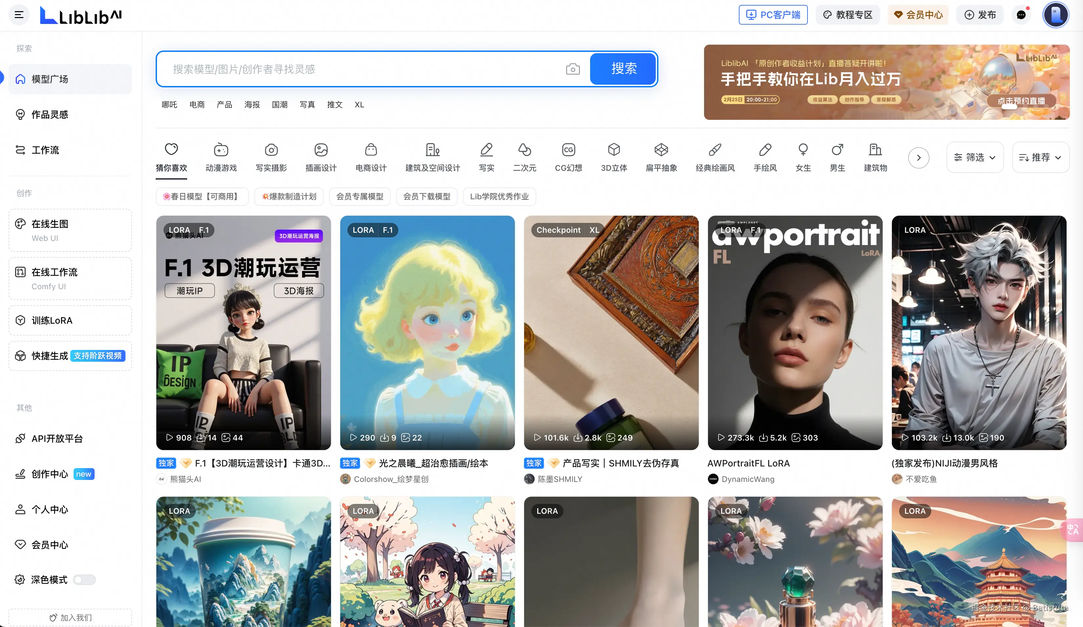Click the PC客户端 download button
The image size is (1083, 627).
tap(773, 15)
